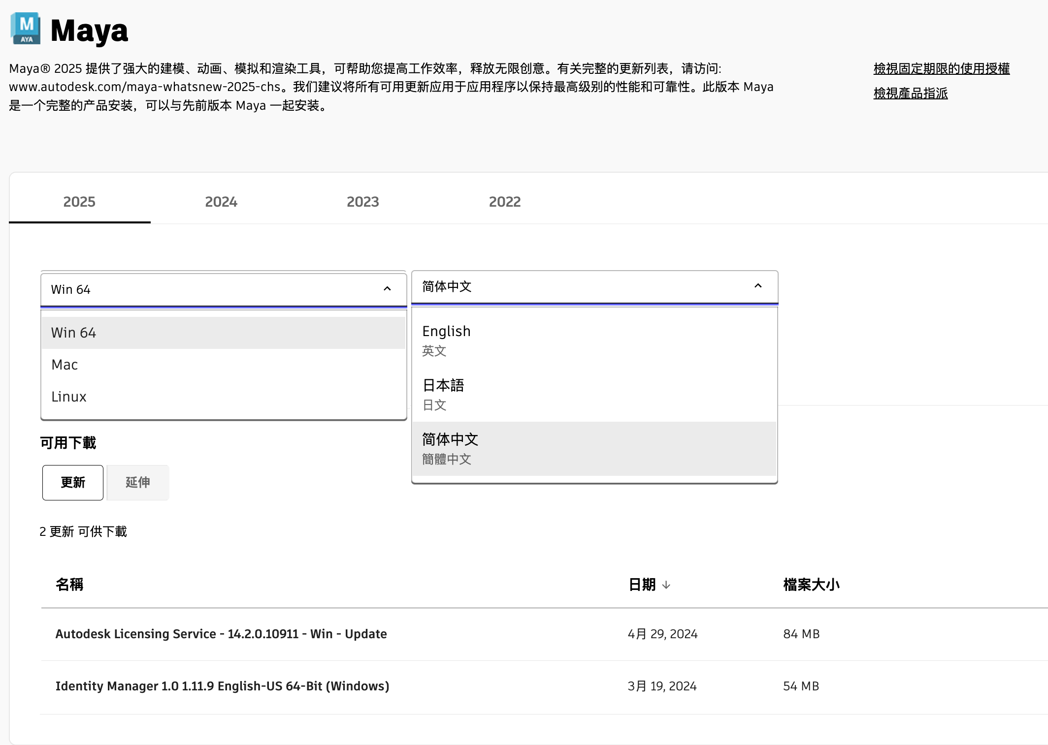Select Mac from platform list

click(65, 365)
